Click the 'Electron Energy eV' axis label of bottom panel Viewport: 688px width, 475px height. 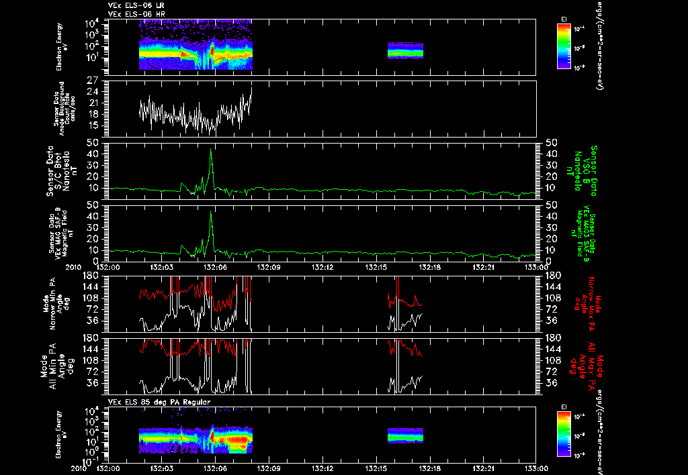(62, 435)
